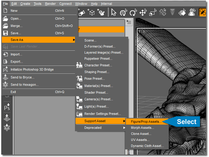Choose Send to Hexagon...
This screenshot has width=209, height=157.
click(38, 85)
